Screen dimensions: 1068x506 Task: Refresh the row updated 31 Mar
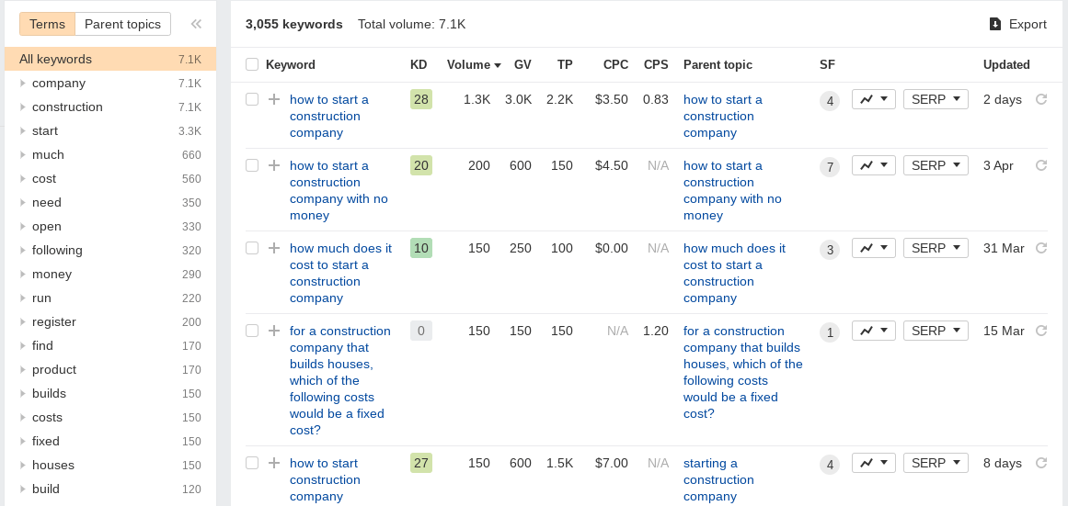pyautogui.click(x=1040, y=248)
